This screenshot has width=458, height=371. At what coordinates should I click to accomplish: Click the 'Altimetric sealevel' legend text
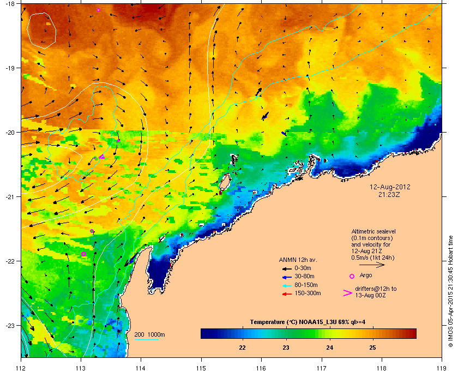tap(373, 231)
